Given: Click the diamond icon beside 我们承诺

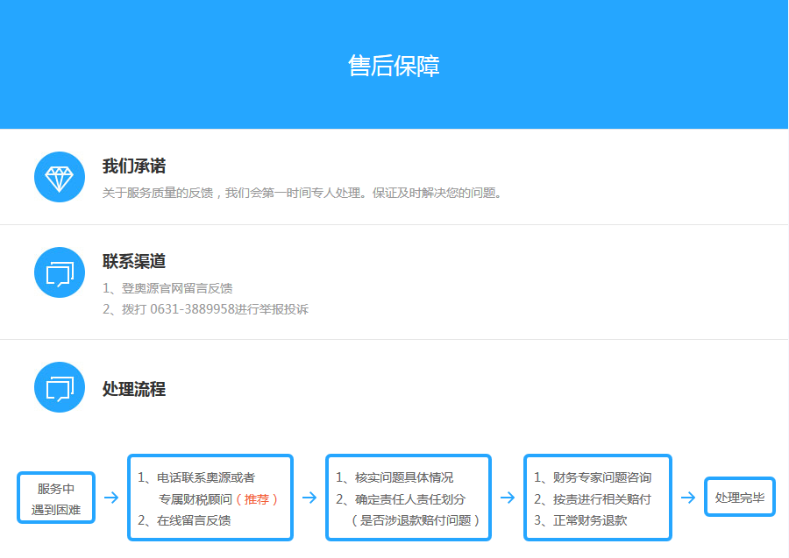Looking at the screenshot, I should [59, 177].
